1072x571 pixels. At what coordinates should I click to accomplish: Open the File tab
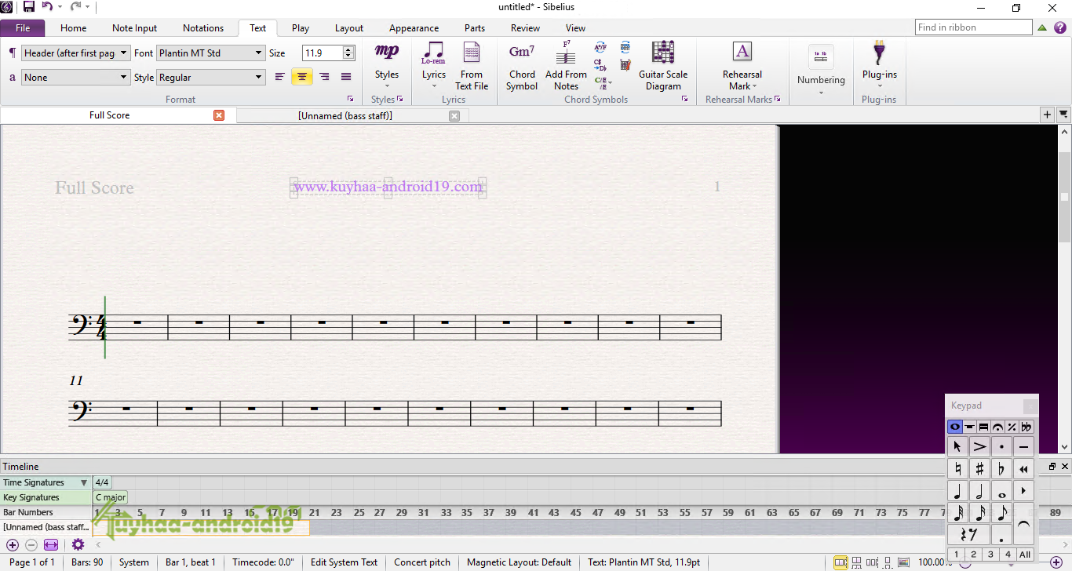23,28
